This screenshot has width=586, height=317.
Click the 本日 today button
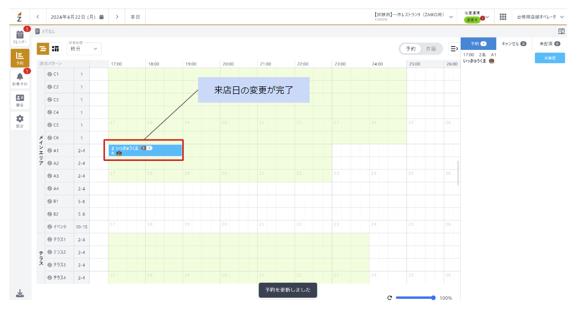point(135,17)
